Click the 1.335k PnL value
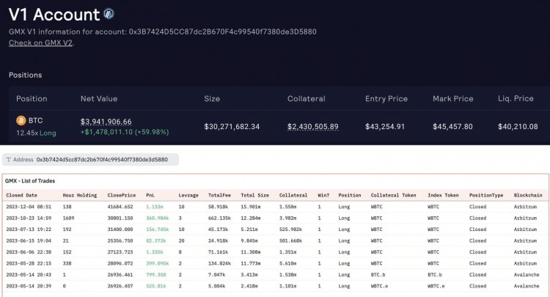This screenshot has height=297, width=550. pos(154,252)
